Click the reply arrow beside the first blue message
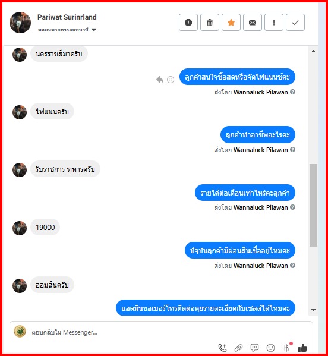 pyautogui.click(x=160, y=80)
